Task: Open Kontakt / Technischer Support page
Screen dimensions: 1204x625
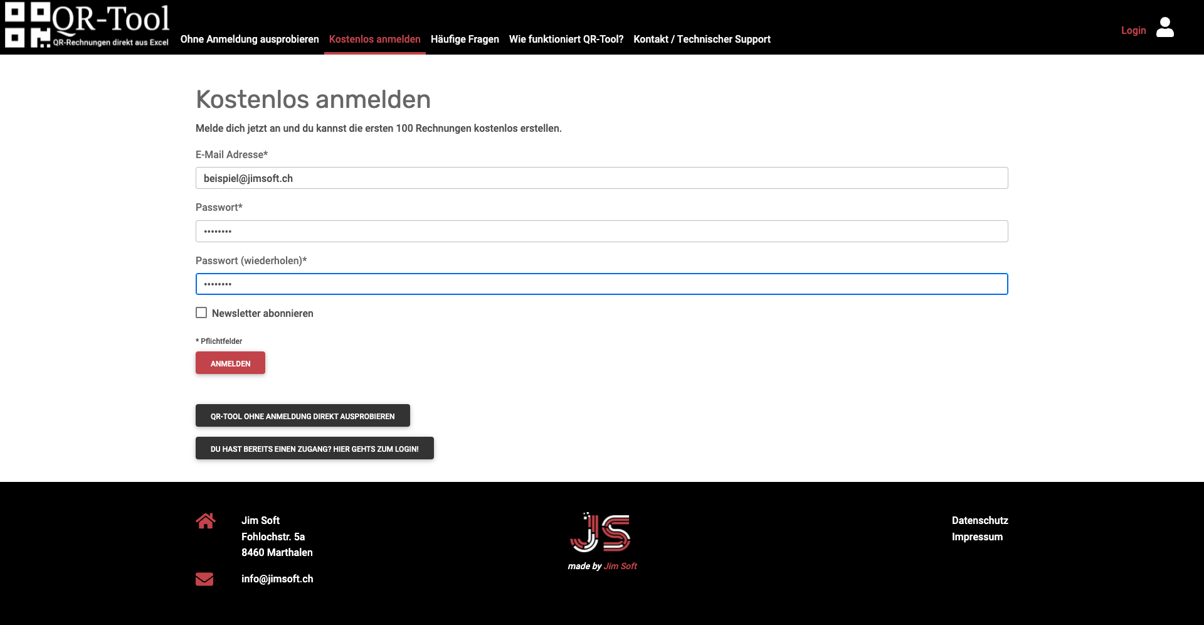Action: (x=702, y=39)
